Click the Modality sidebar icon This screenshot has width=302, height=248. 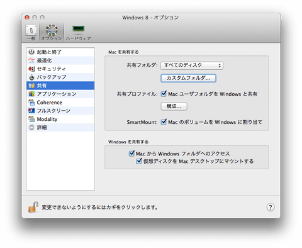click(x=31, y=119)
